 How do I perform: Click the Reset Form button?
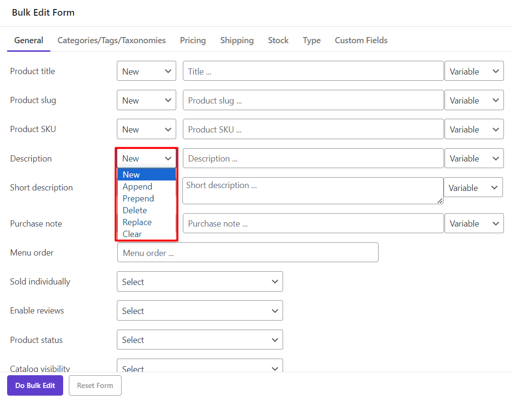click(95, 386)
